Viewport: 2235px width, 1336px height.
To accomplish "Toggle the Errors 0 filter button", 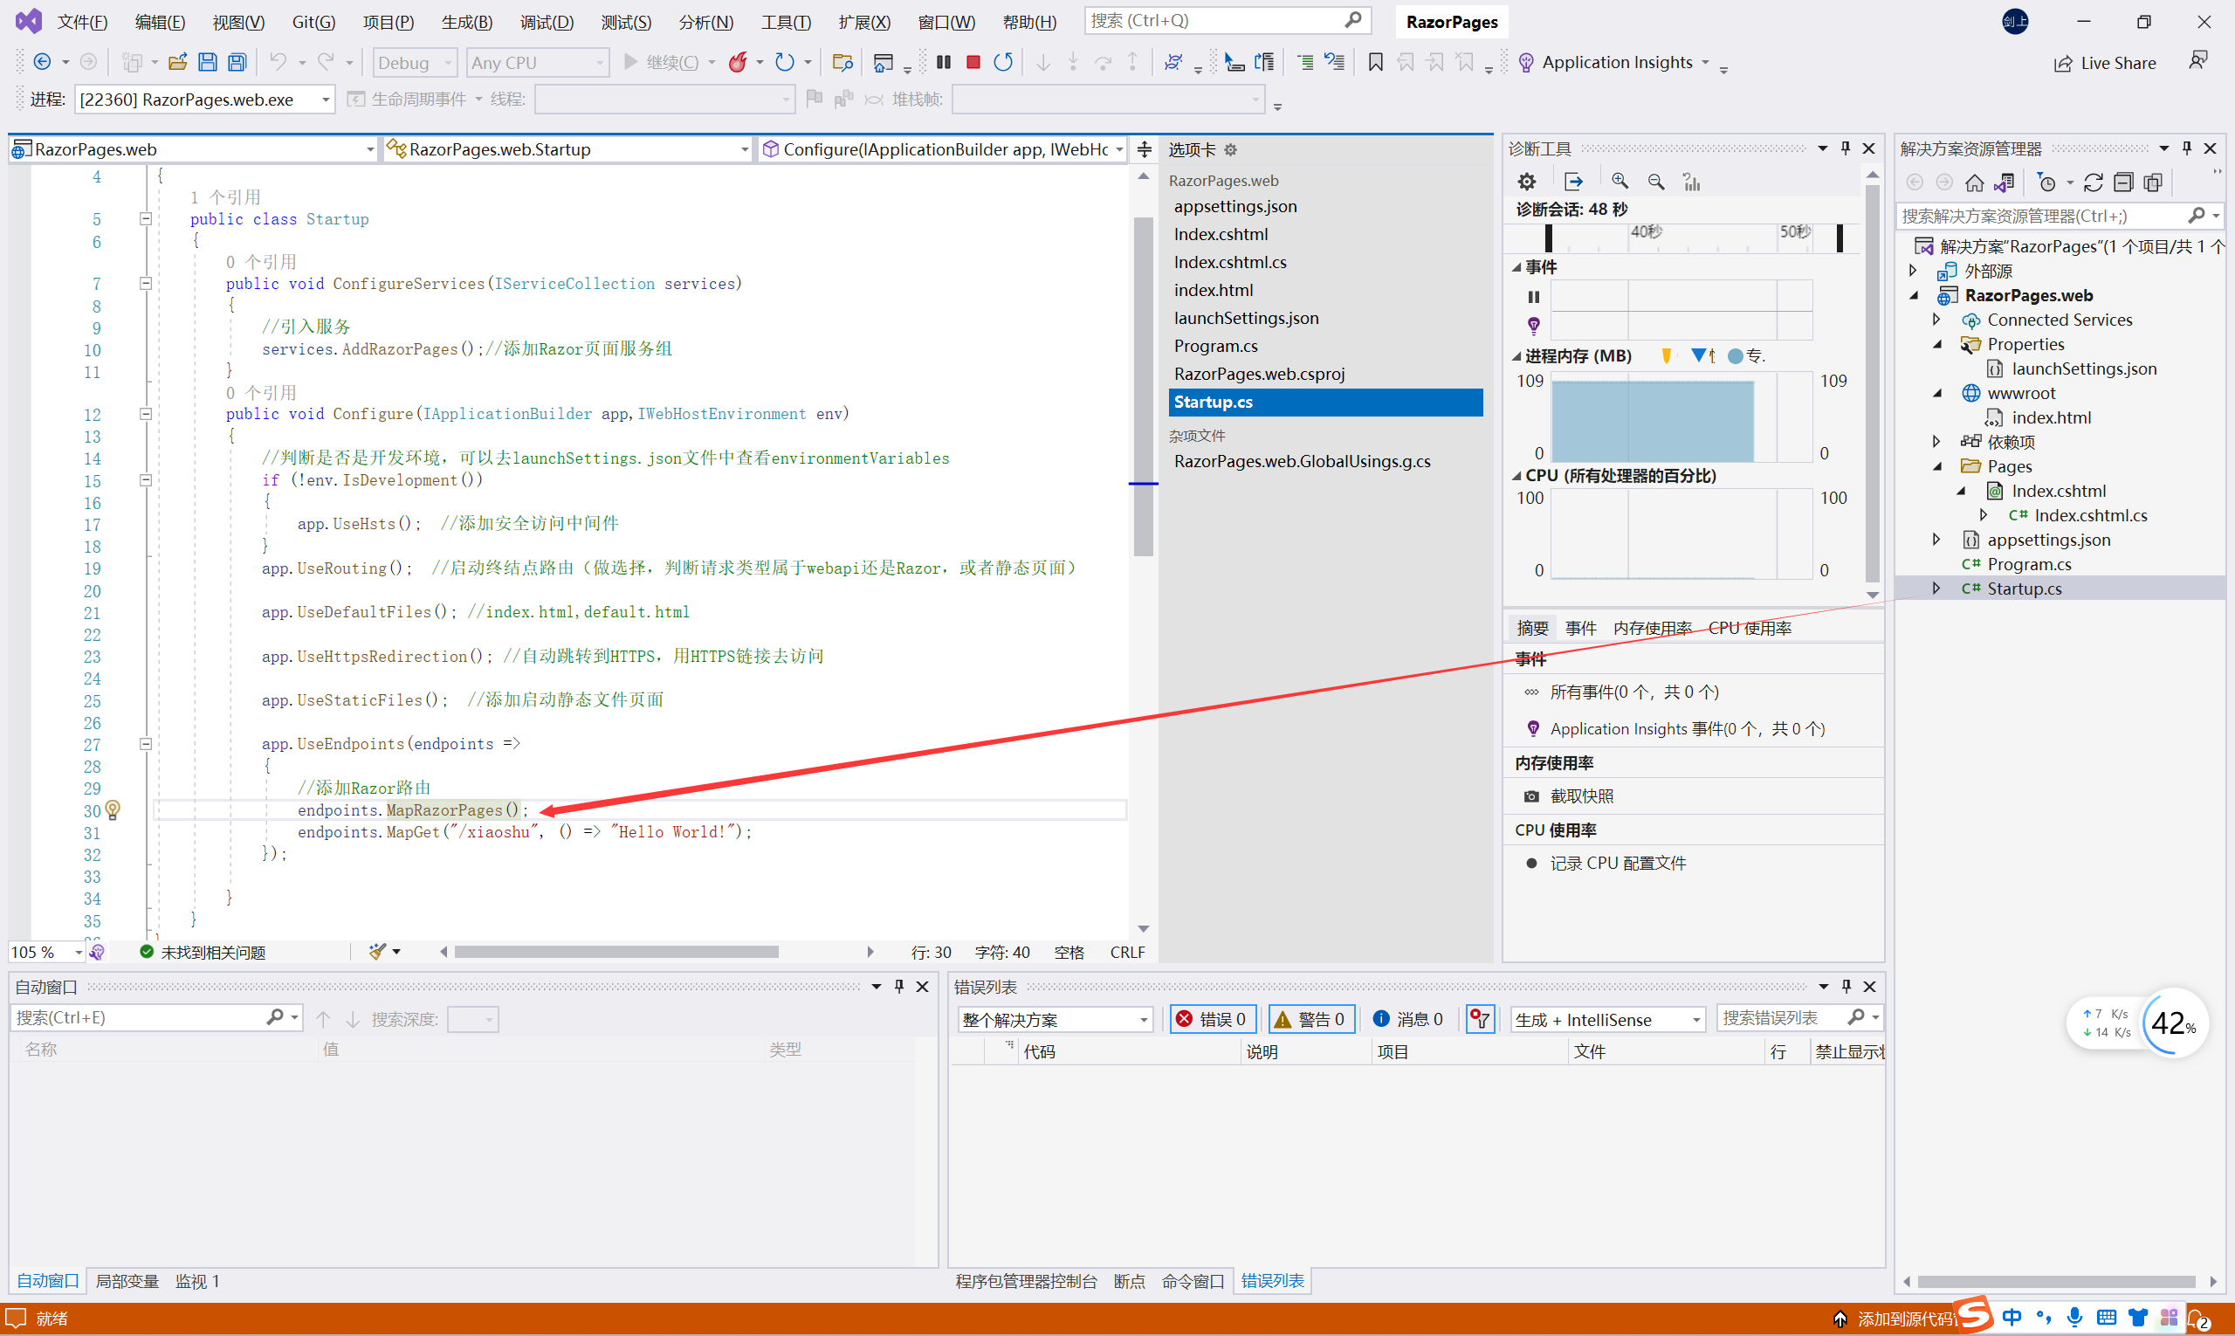I will coord(1213,1019).
